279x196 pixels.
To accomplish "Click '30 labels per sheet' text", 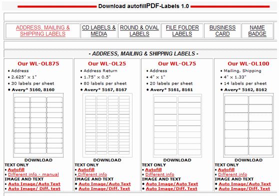I will coord(32,83).
